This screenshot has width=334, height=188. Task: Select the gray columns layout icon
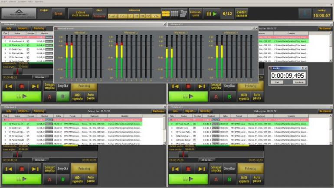174,14
